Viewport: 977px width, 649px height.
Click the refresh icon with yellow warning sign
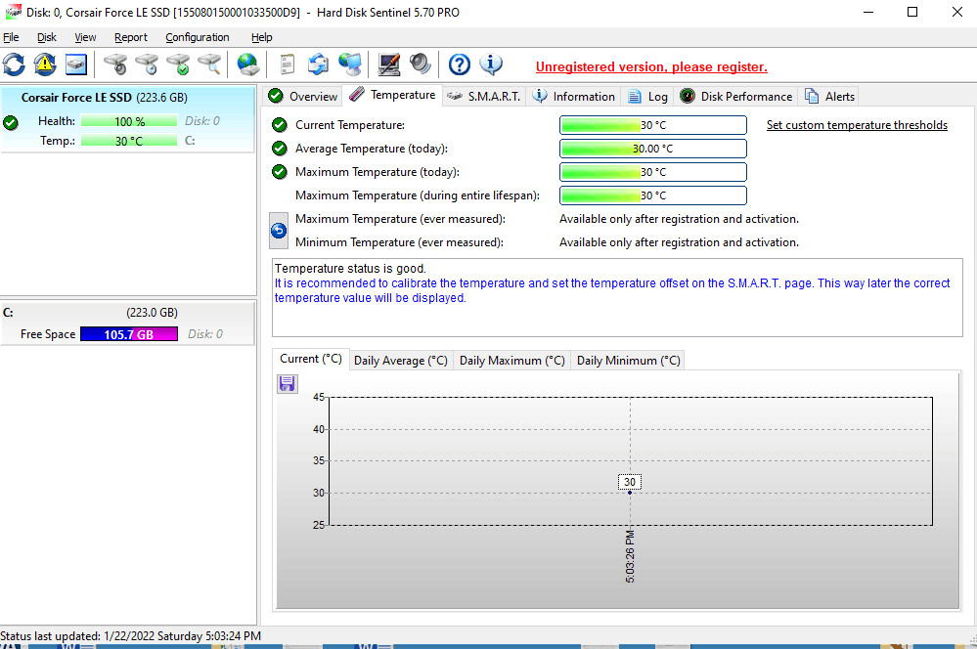pyautogui.click(x=45, y=65)
